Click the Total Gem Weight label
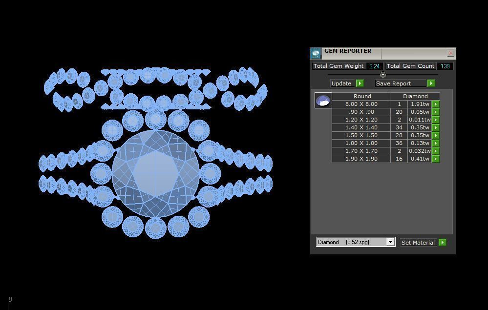This screenshot has width=488, height=310. click(339, 66)
